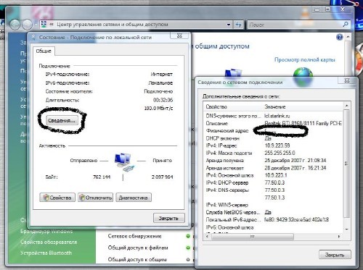Screen dimensions: 363x270
Task: Select the IPv4: DNS-серверы row
Action: pyautogui.click(x=274, y=190)
